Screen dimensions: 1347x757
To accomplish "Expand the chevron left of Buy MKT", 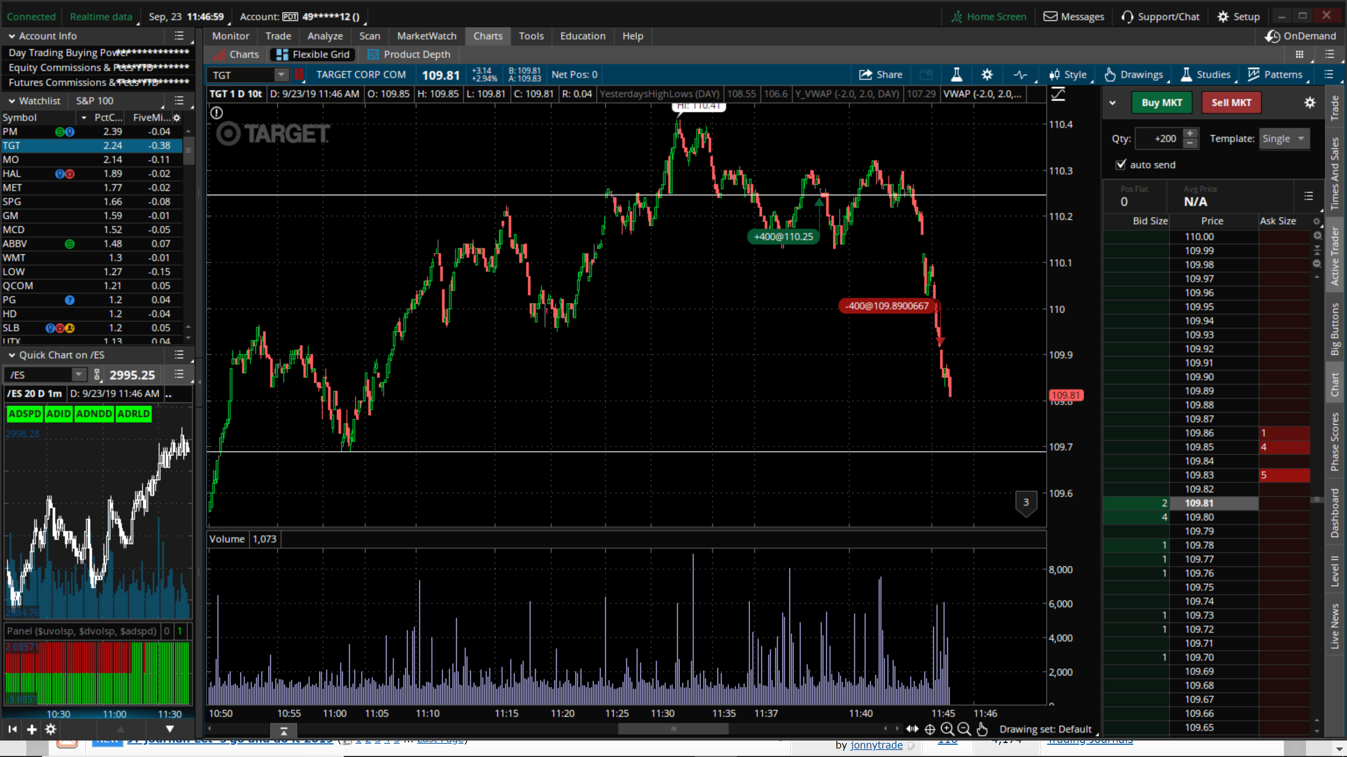I will [1113, 103].
